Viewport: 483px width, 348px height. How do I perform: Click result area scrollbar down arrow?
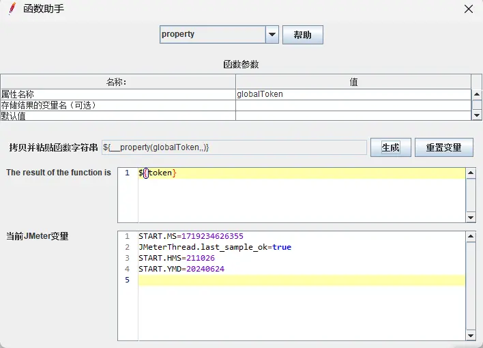[x=471, y=217]
